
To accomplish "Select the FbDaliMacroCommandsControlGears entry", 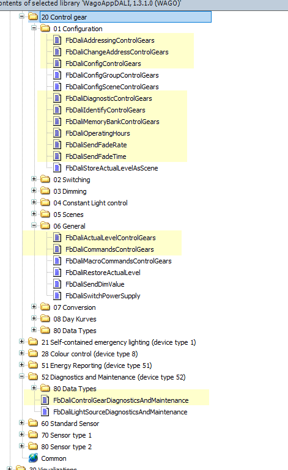I will pos(119,261).
